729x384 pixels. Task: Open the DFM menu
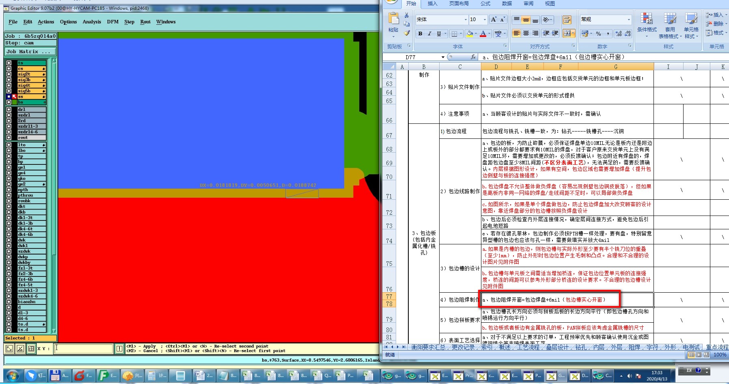[113, 22]
